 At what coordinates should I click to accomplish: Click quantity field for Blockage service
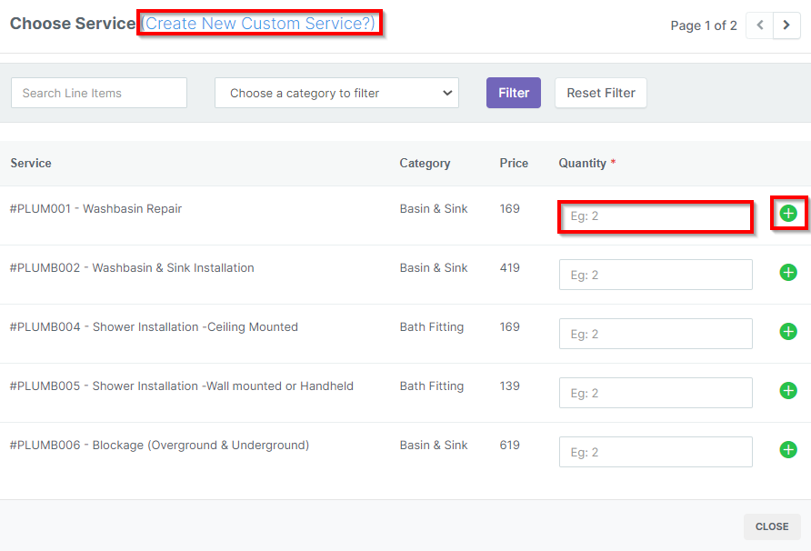[x=656, y=452]
